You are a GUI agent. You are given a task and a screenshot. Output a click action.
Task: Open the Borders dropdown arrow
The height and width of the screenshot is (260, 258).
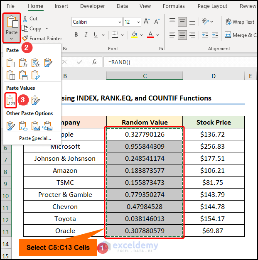(122, 35)
